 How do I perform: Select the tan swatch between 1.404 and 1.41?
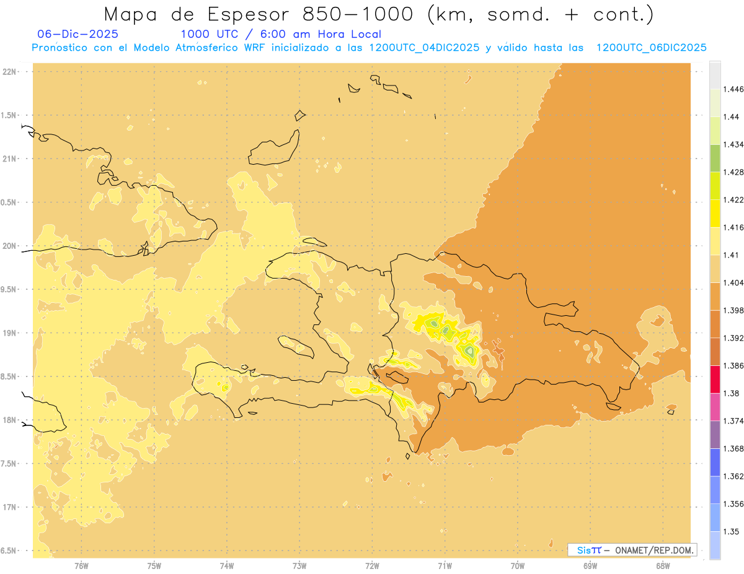coord(715,269)
